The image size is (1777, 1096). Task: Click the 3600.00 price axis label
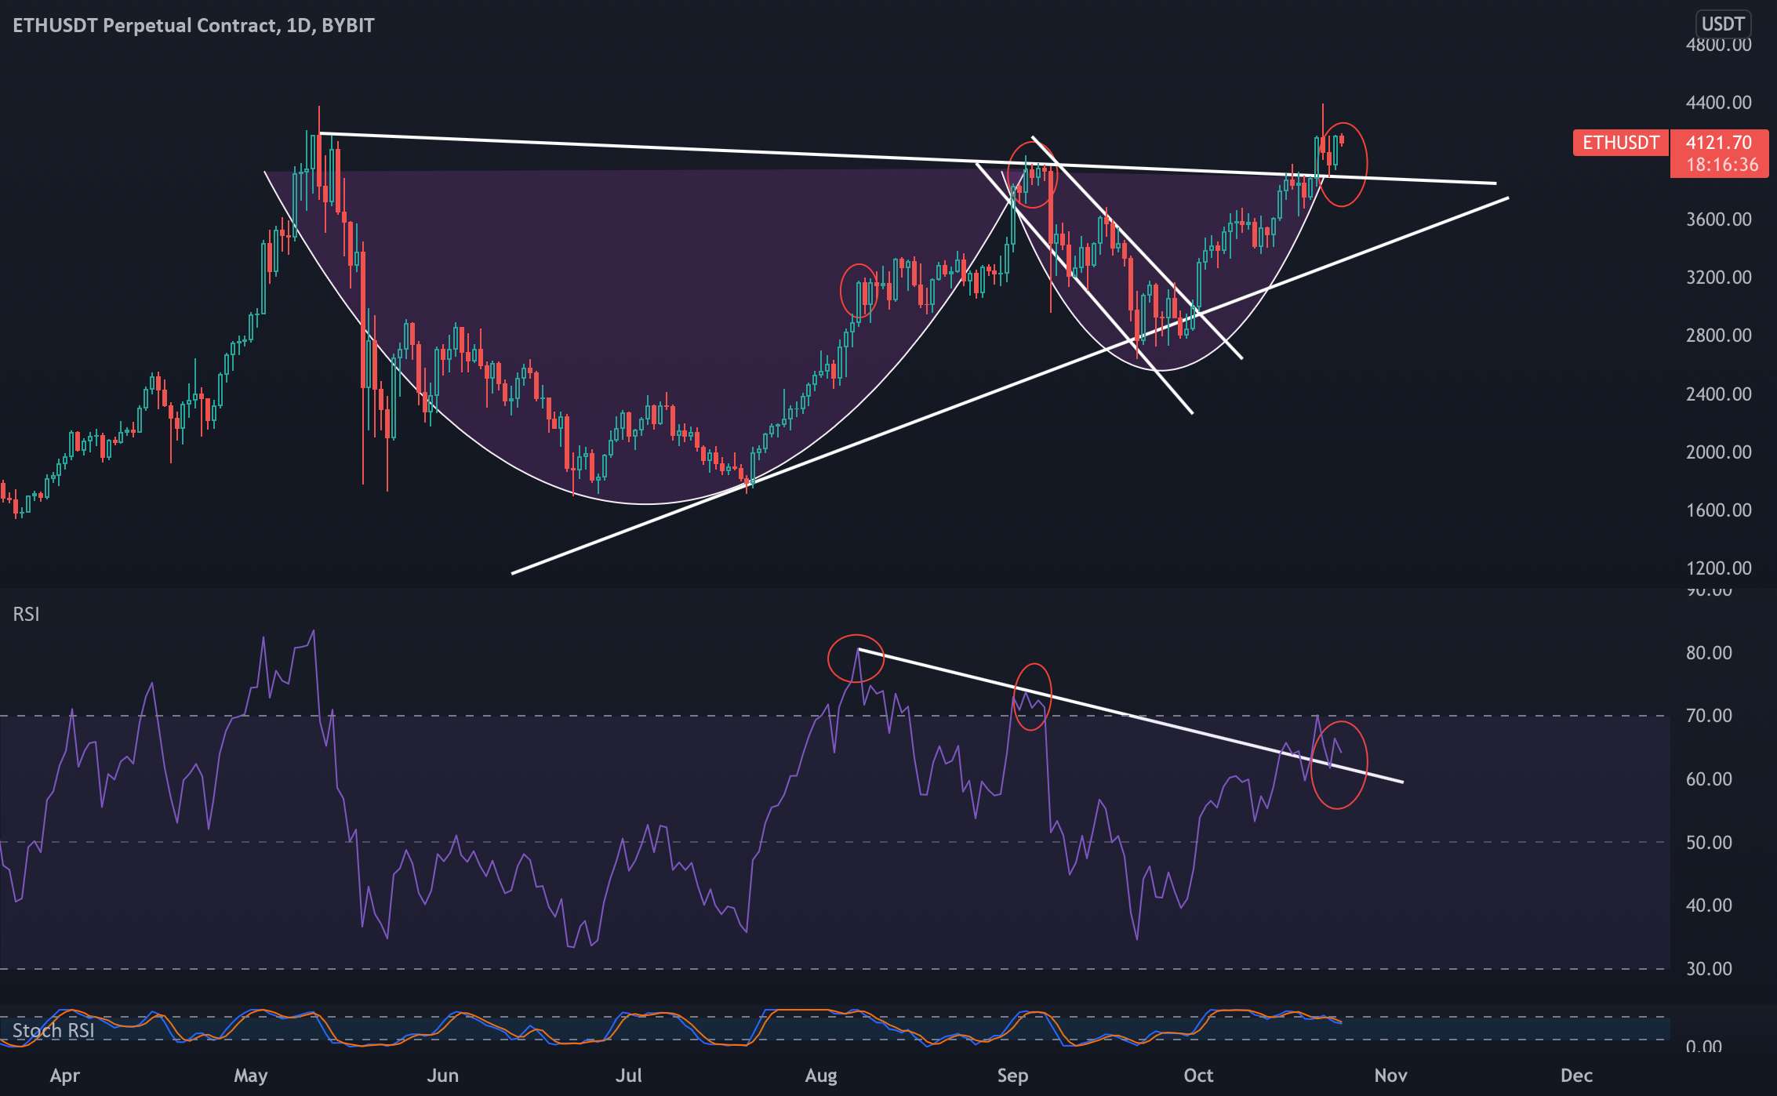click(1719, 220)
